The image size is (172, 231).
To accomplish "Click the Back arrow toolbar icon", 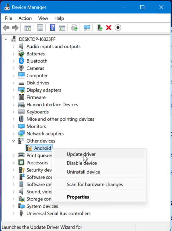I will [x=6, y=28].
